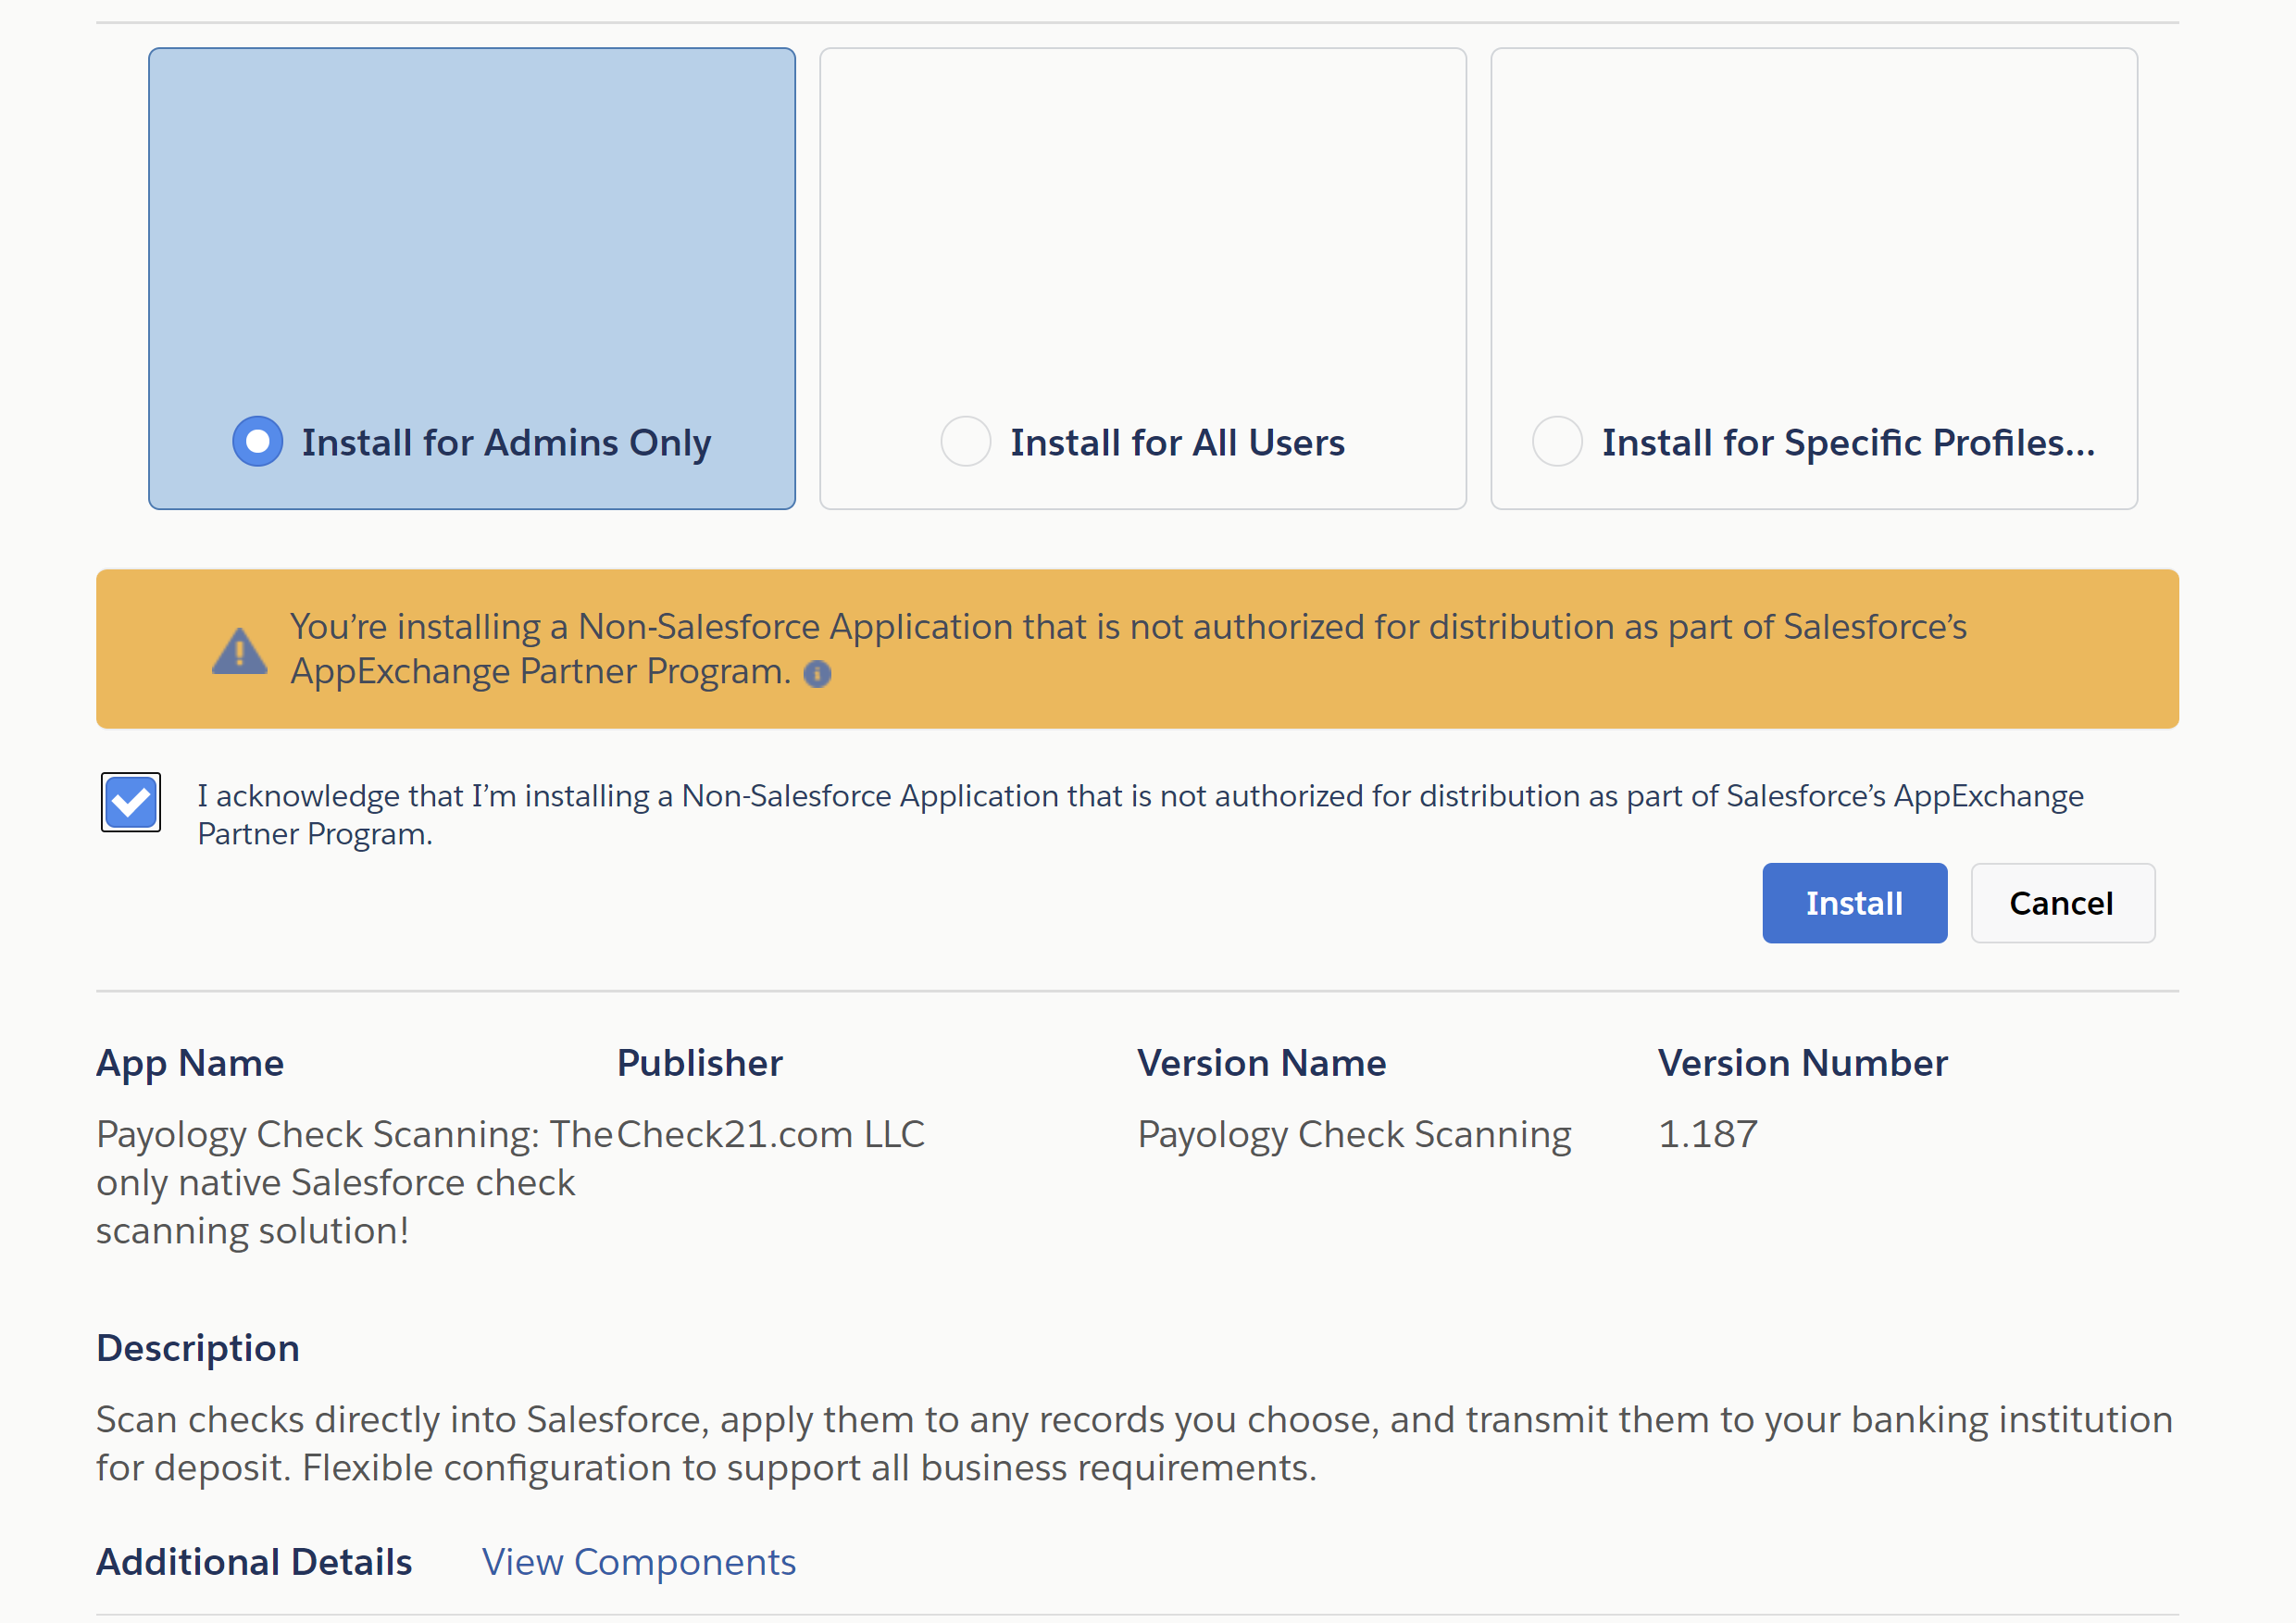Click the highlighted Admins Only card area
2296x1623 pixels.
point(471,230)
